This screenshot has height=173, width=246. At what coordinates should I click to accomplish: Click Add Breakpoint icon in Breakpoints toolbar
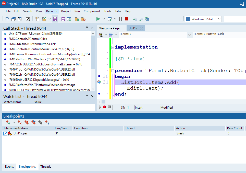click(8, 123)
